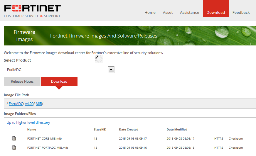Open the product dropdown arrow

(111, 69)
